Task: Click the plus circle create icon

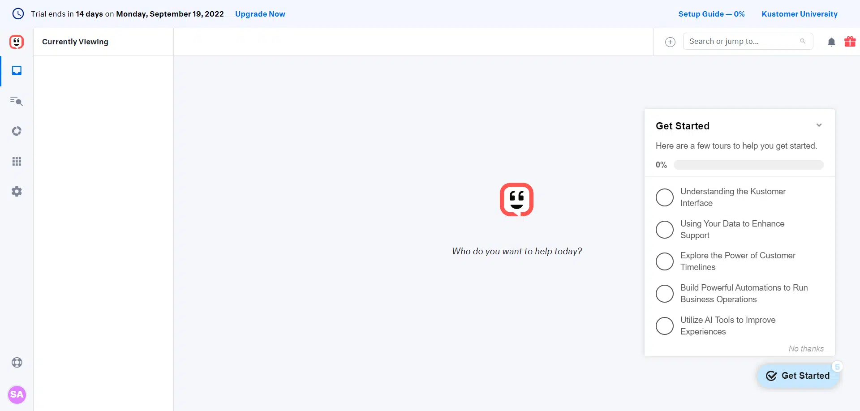Action: [670, 42]
